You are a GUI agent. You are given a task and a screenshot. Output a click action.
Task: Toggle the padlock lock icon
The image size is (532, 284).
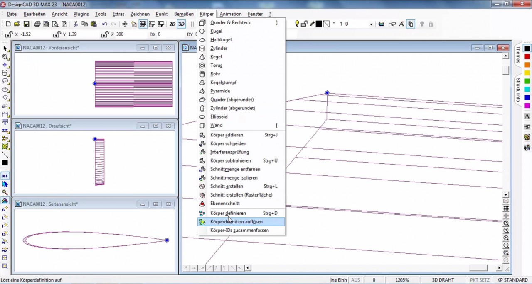click(x=305, y=24)
